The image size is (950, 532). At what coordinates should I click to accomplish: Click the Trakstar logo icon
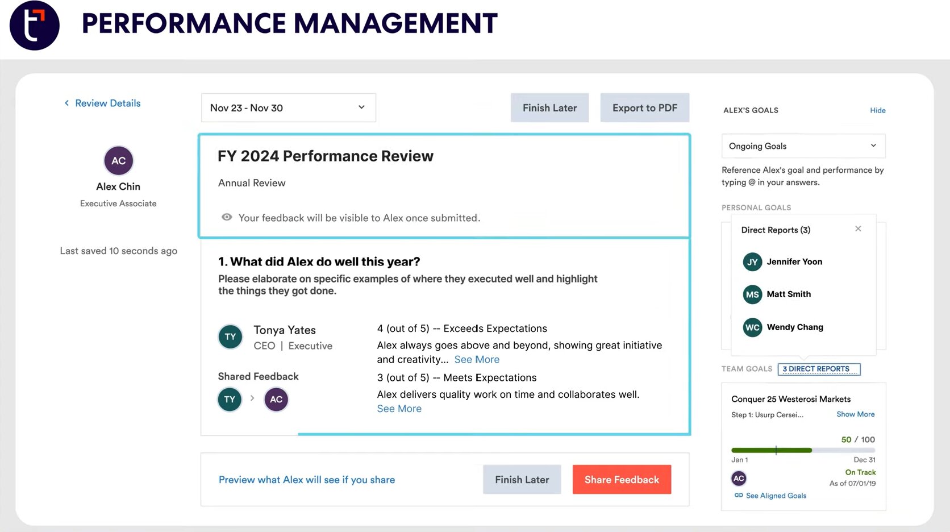(x=34, y=26)
